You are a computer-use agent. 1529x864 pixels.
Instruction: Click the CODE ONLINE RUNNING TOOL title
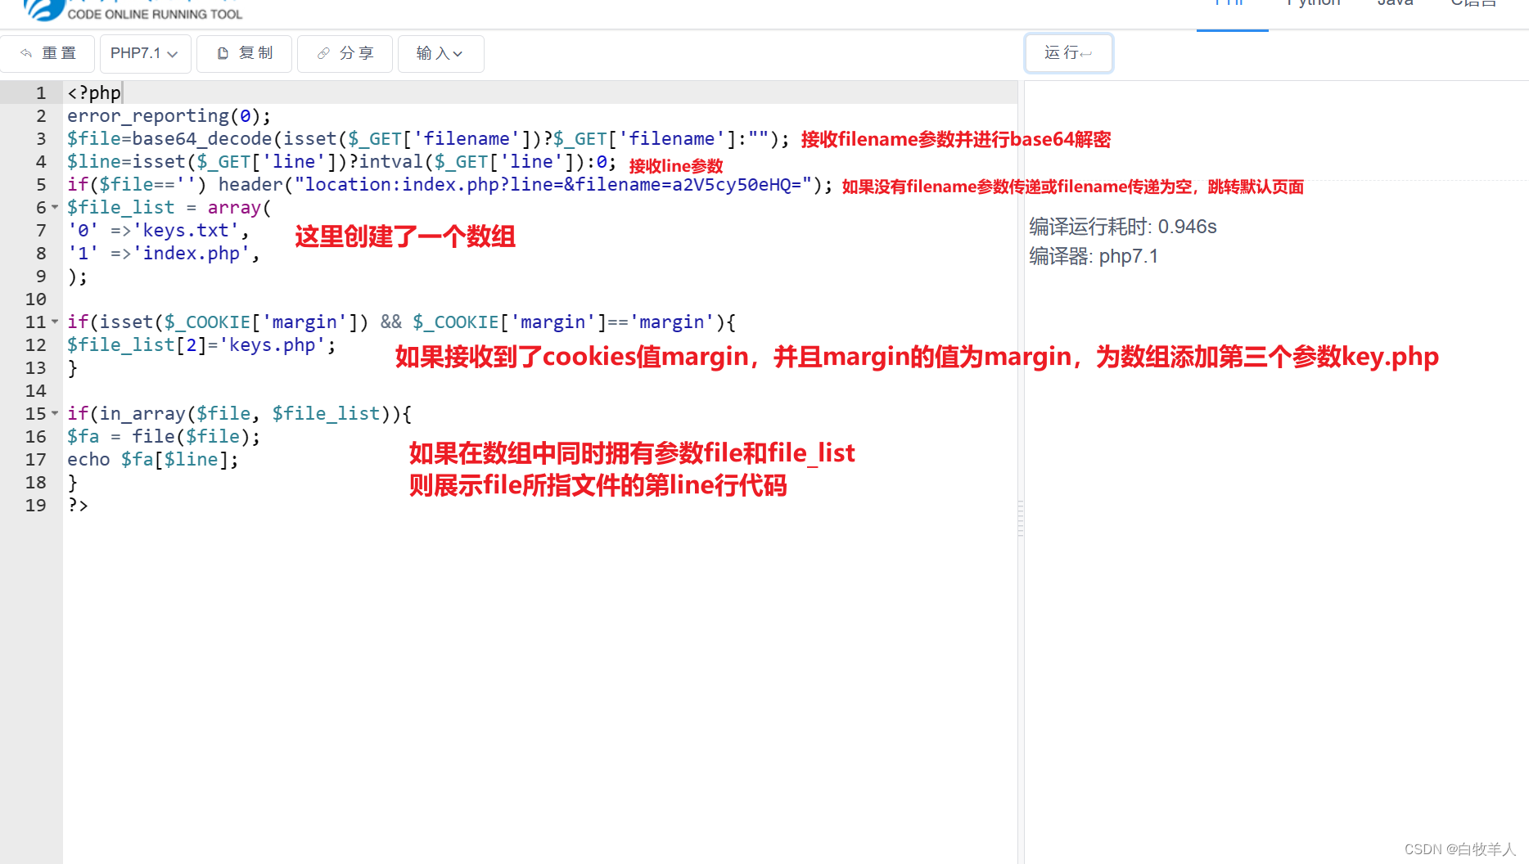pos(155,14)
